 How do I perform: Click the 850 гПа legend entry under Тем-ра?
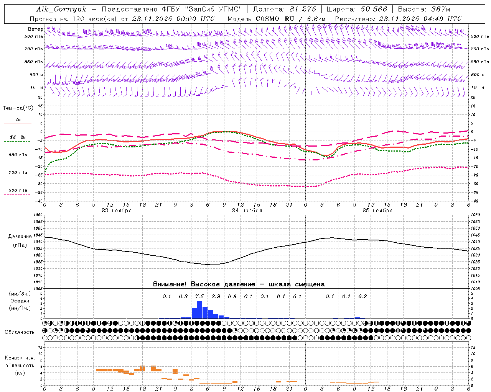tap(18, 155)
